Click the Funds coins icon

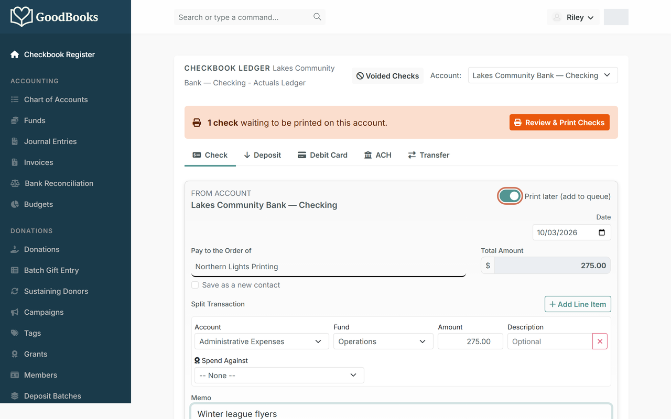click(15, 120)
